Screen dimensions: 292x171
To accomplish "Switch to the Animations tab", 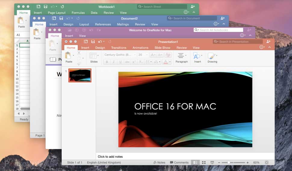I will [x=140, y=48].
